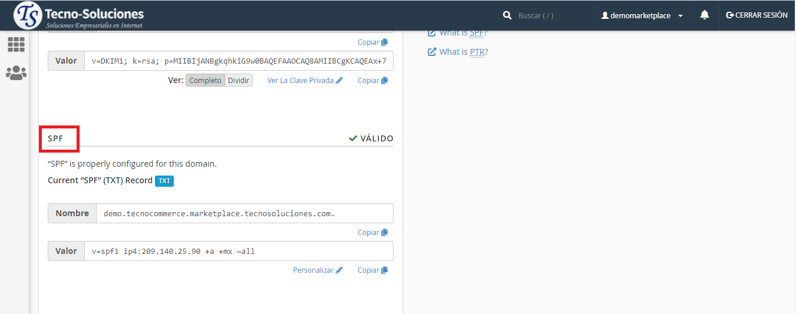796x314 pixels.
Task: Open the applications grid icon in sidebar
Action: coord(16,44)
